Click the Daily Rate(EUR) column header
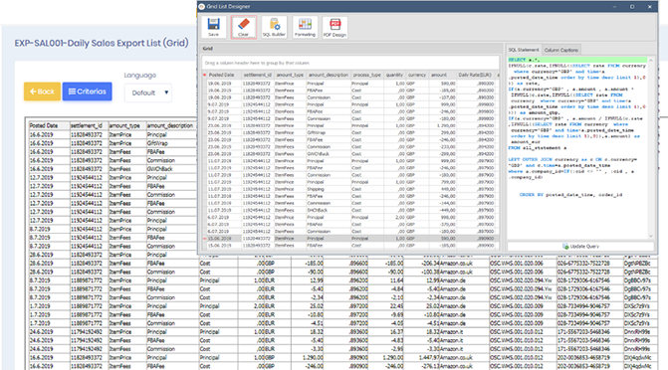The width and height of the screenshot is (668, 370). pyautogui.click(x=475, y=75)
